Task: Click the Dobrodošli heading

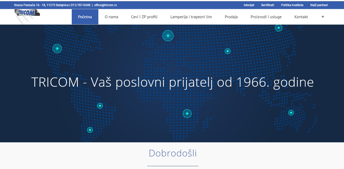Action: [173, 153]
